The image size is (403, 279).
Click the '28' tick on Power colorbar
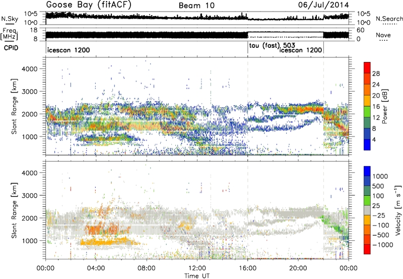(376, 74)
